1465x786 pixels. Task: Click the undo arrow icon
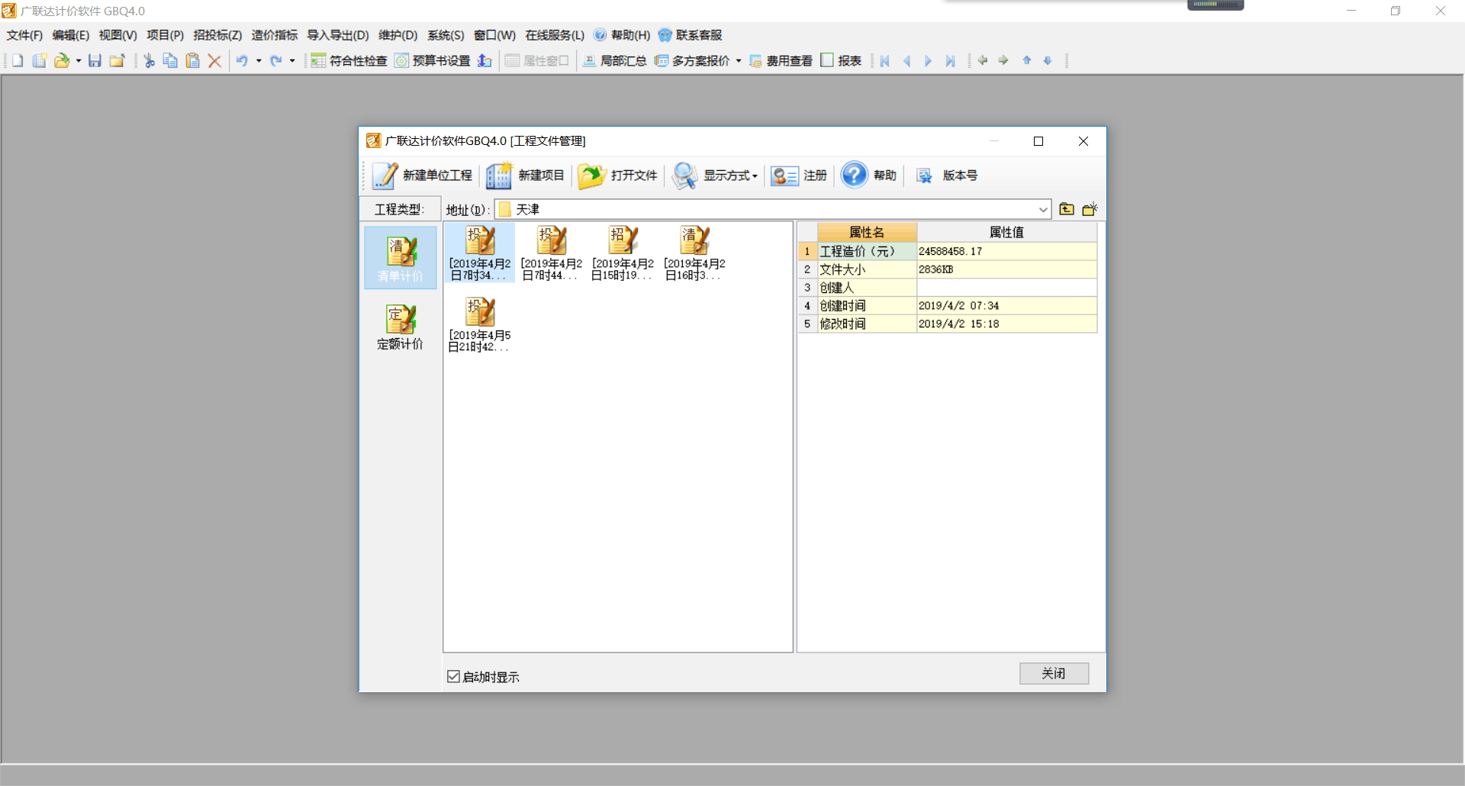point(242,60)
